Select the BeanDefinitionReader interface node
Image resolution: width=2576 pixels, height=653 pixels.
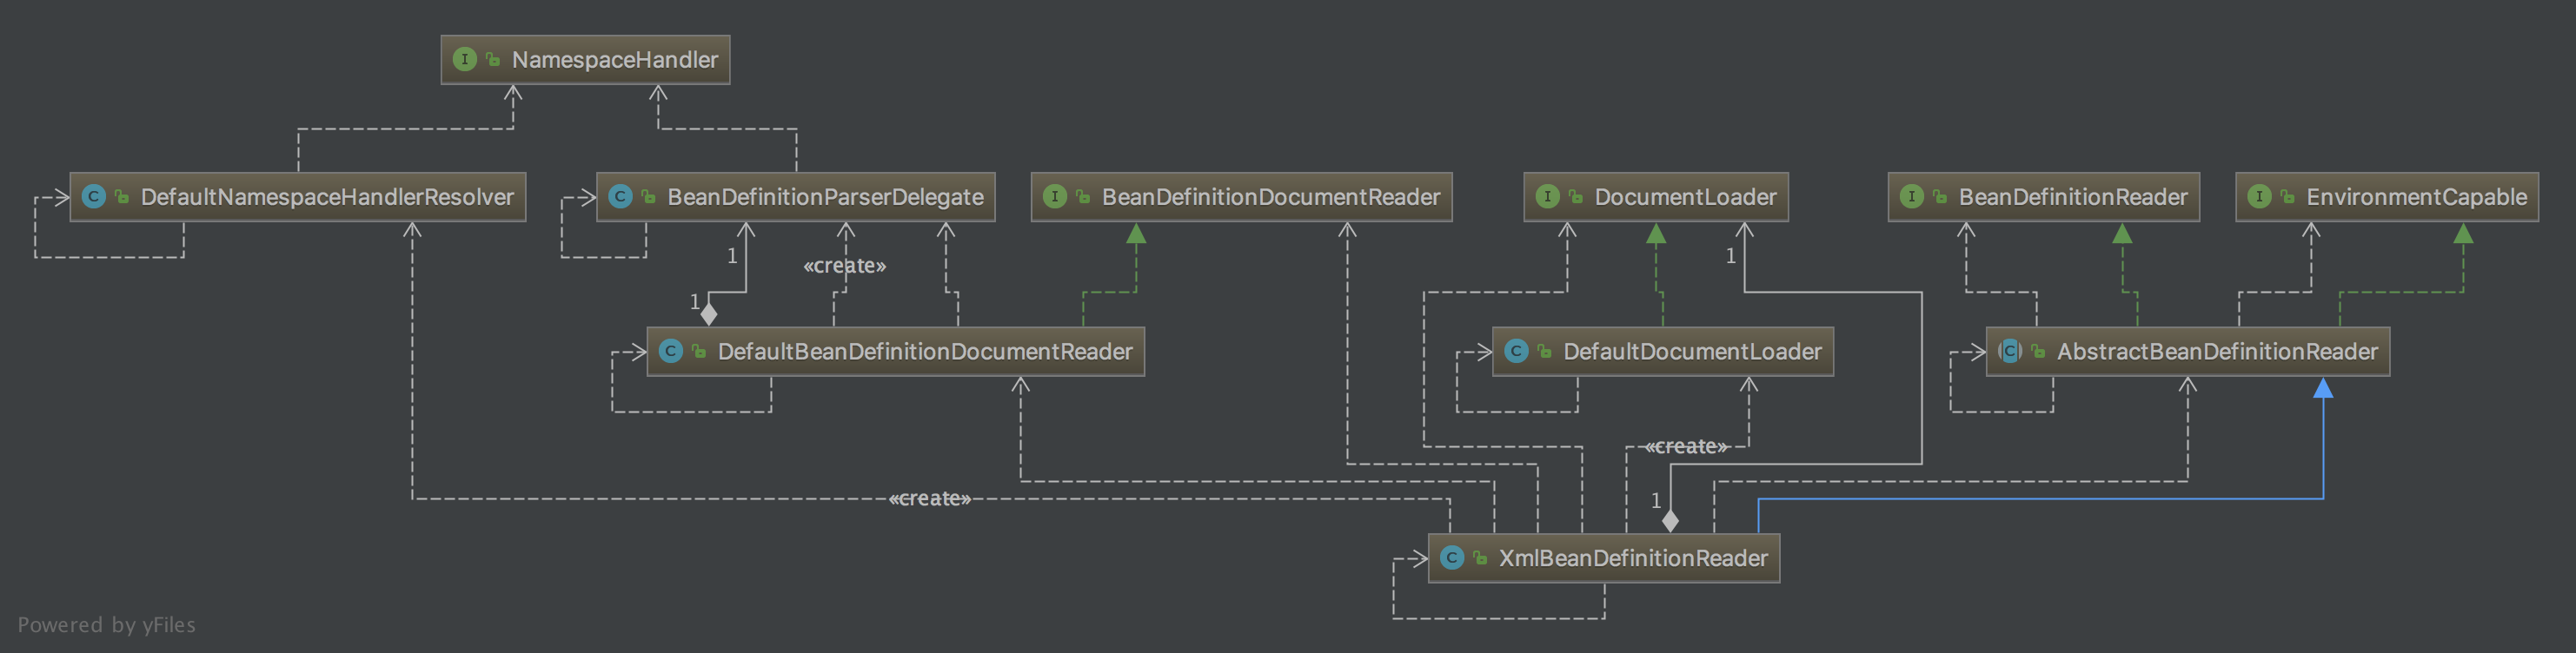point(2043,197)
